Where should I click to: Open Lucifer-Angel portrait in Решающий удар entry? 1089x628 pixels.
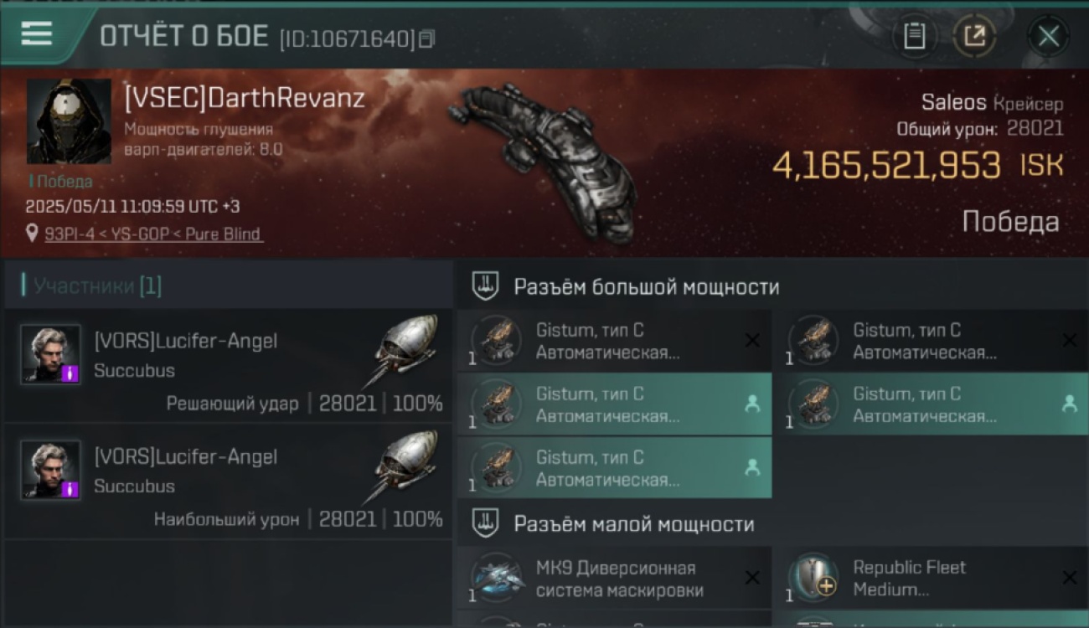[51, 355]
